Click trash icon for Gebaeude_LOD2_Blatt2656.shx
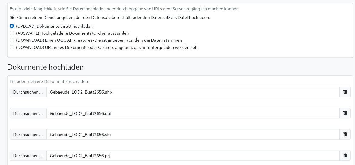This screenshot has height=165, width=355. (345, 134)
